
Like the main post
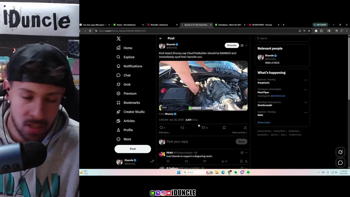coord(203,128)
